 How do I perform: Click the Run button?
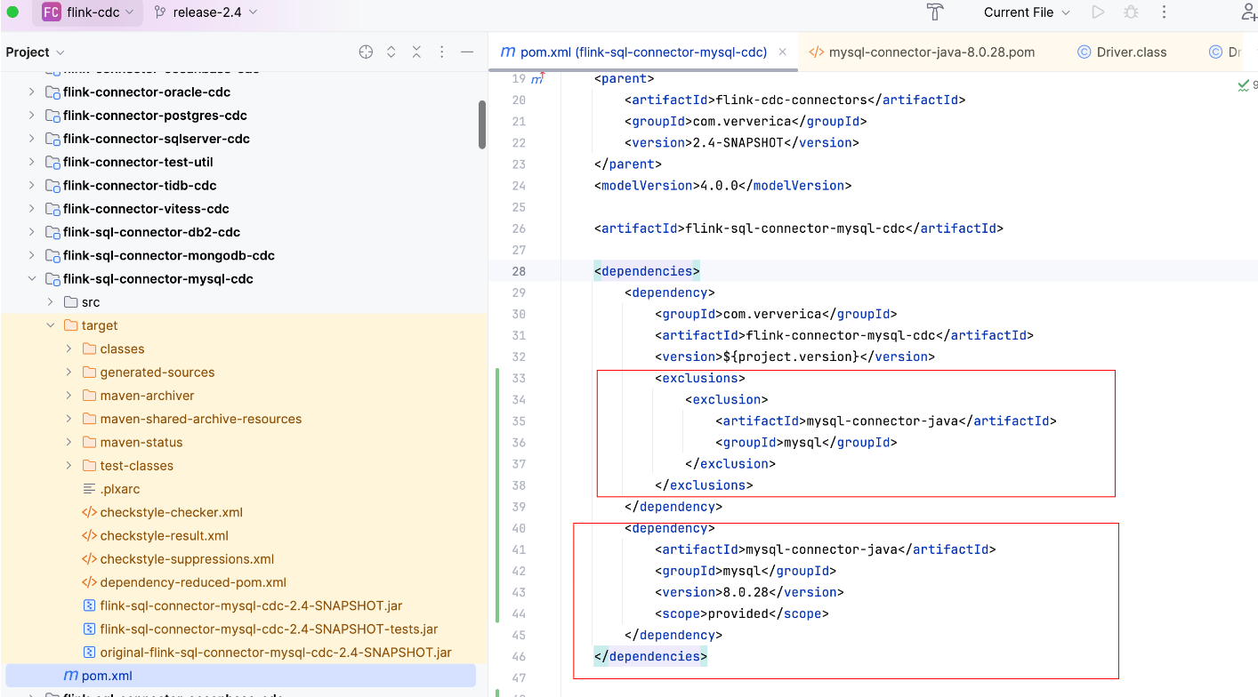(x=1098, y=12)
